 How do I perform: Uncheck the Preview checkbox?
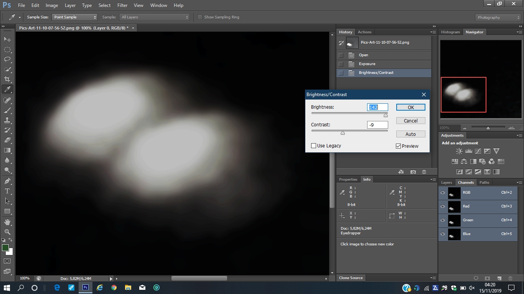[x=398, y=146]
